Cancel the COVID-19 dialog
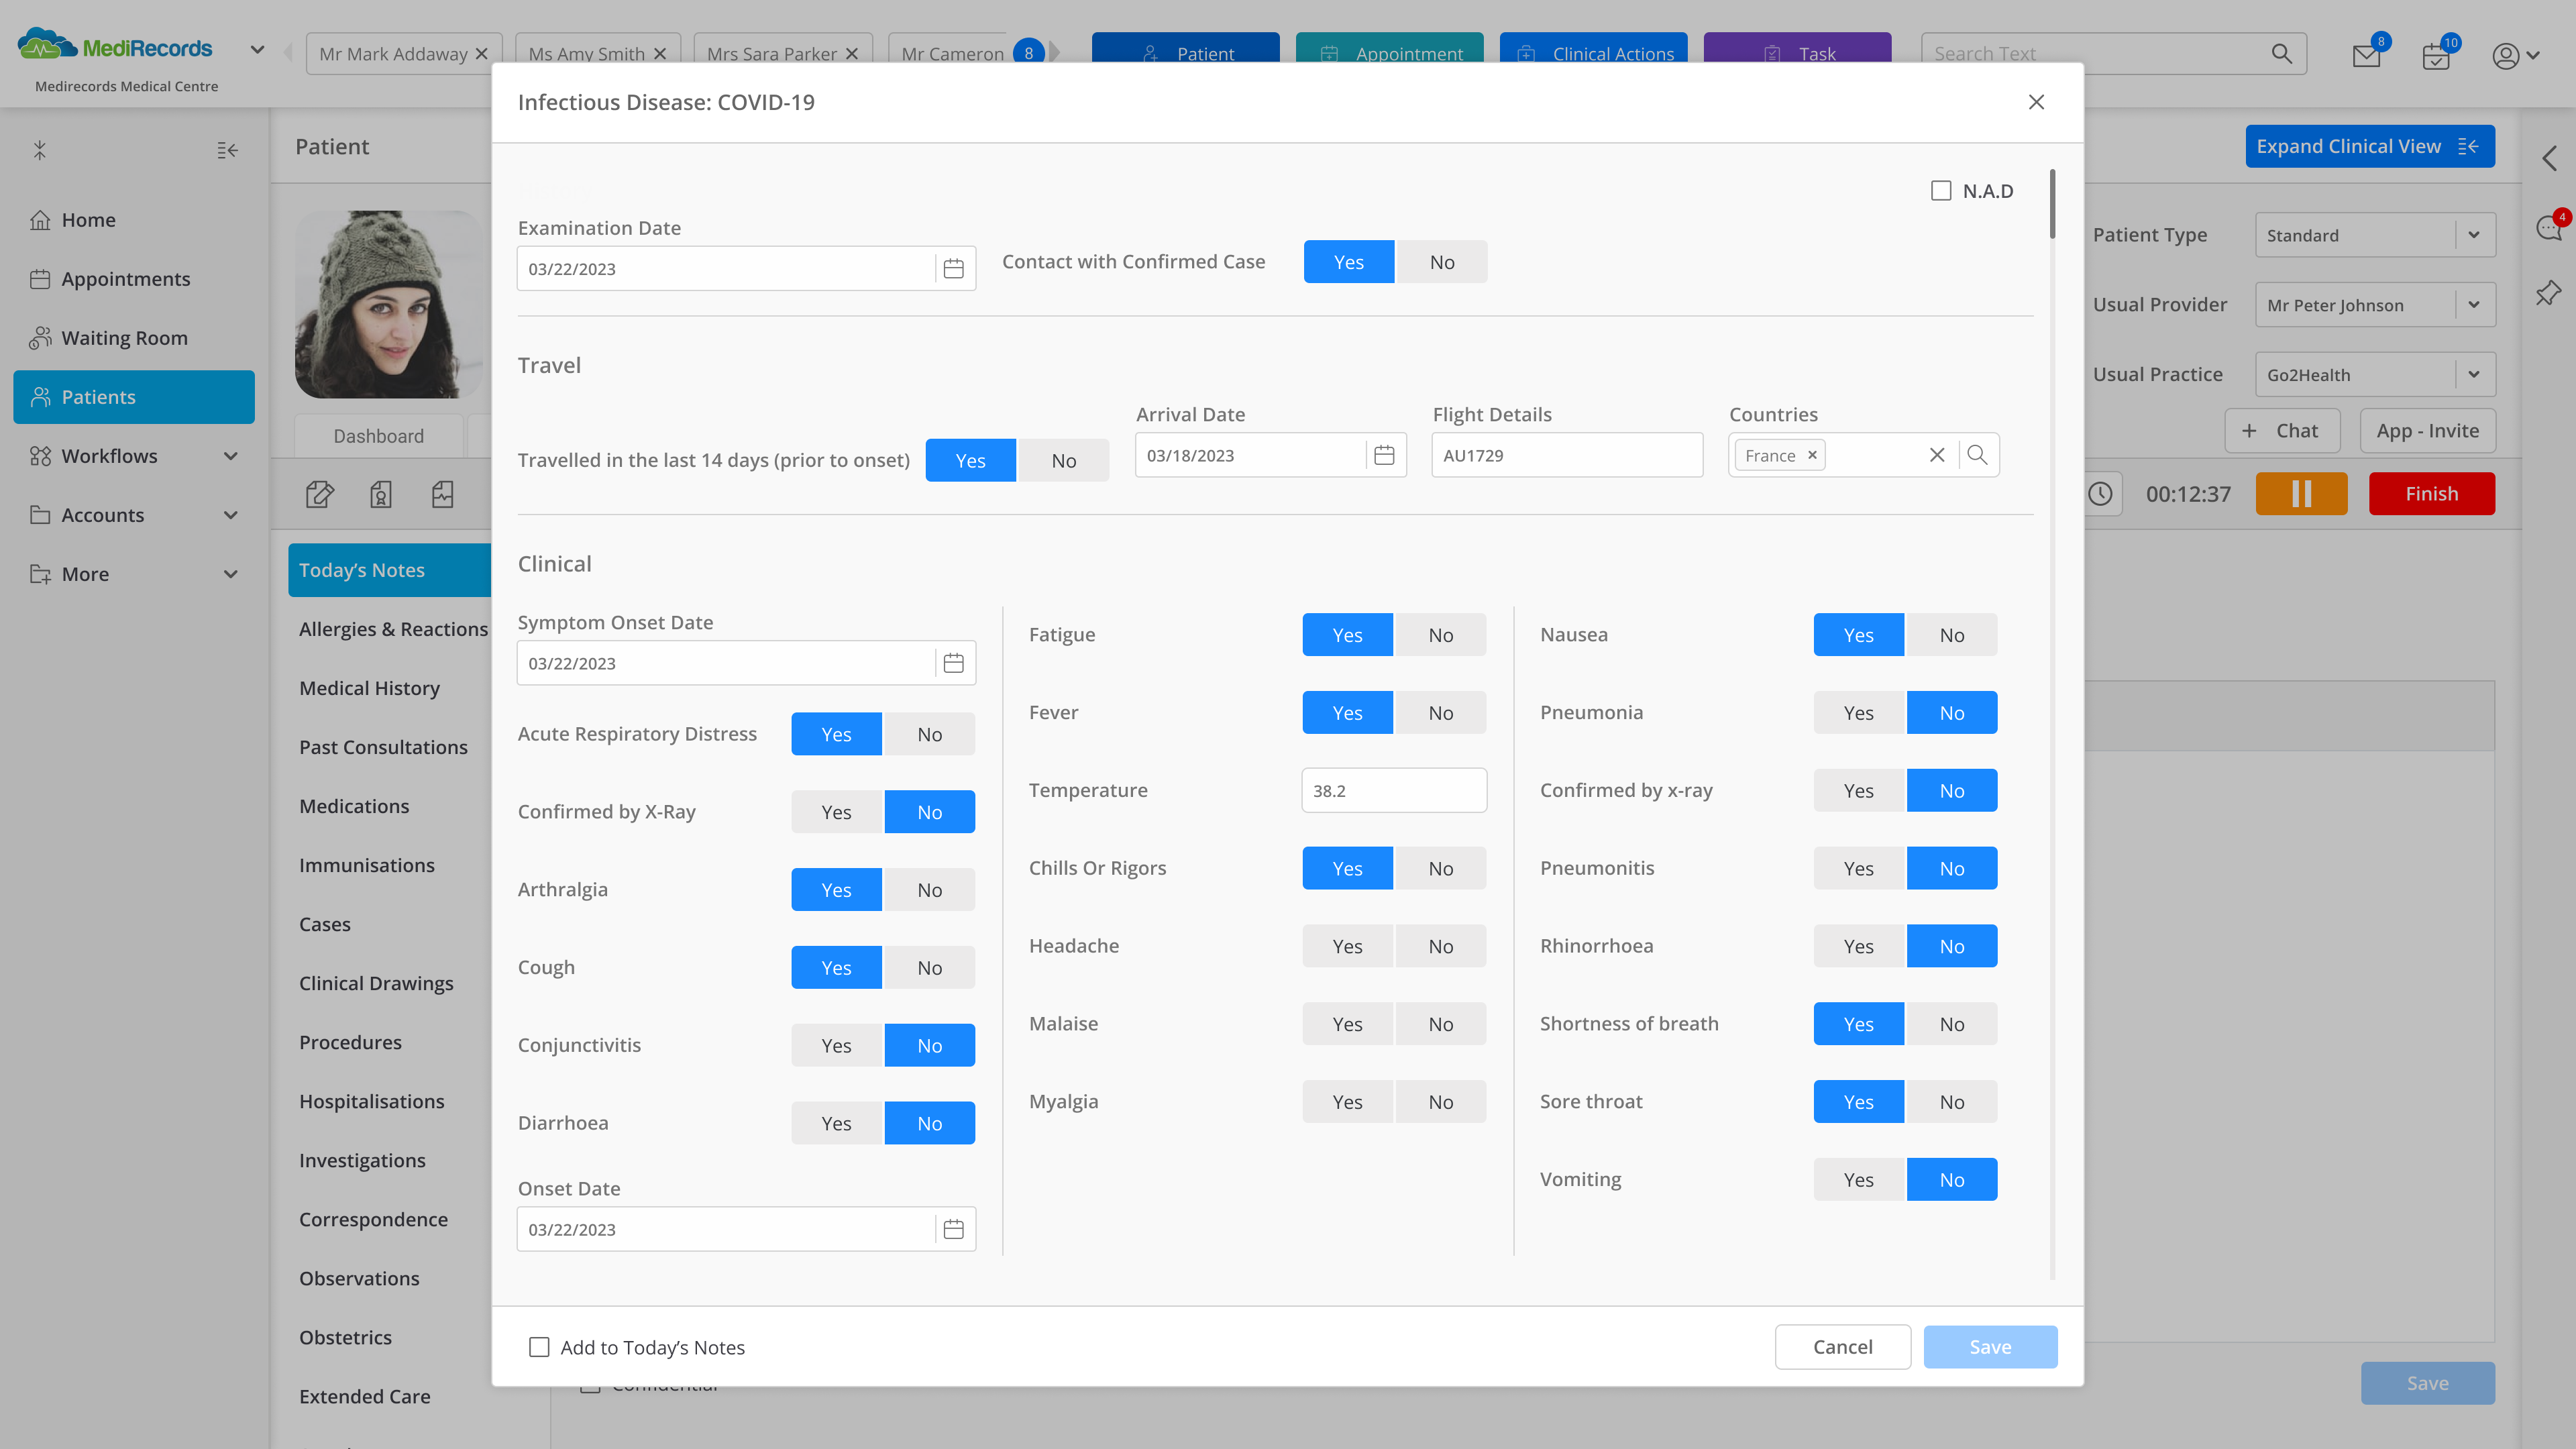Image resolution: width=2576 pixels, height=1449 pixels. click(x=1842, y=1347)
